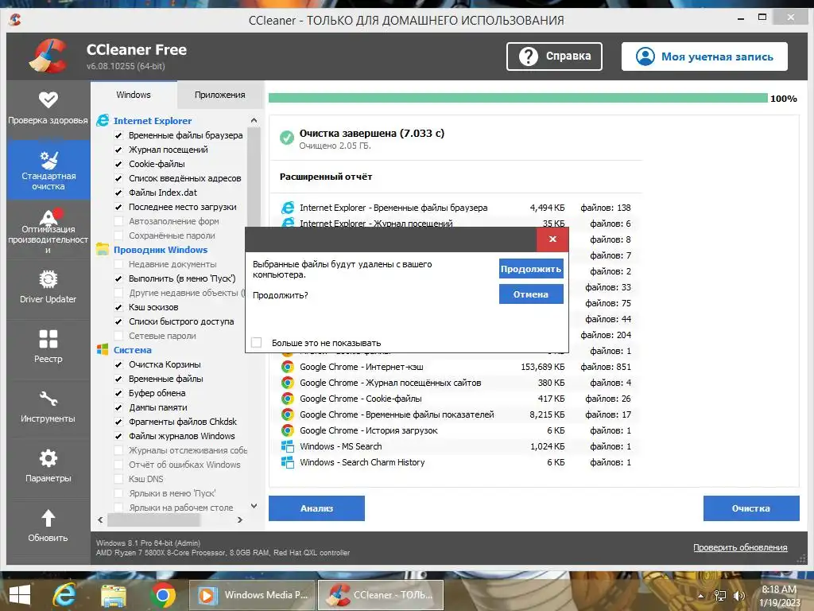814x611 pixels.
Task: Open Моя учетная запись
Action: pyautogui.click(x=704, y=56)
